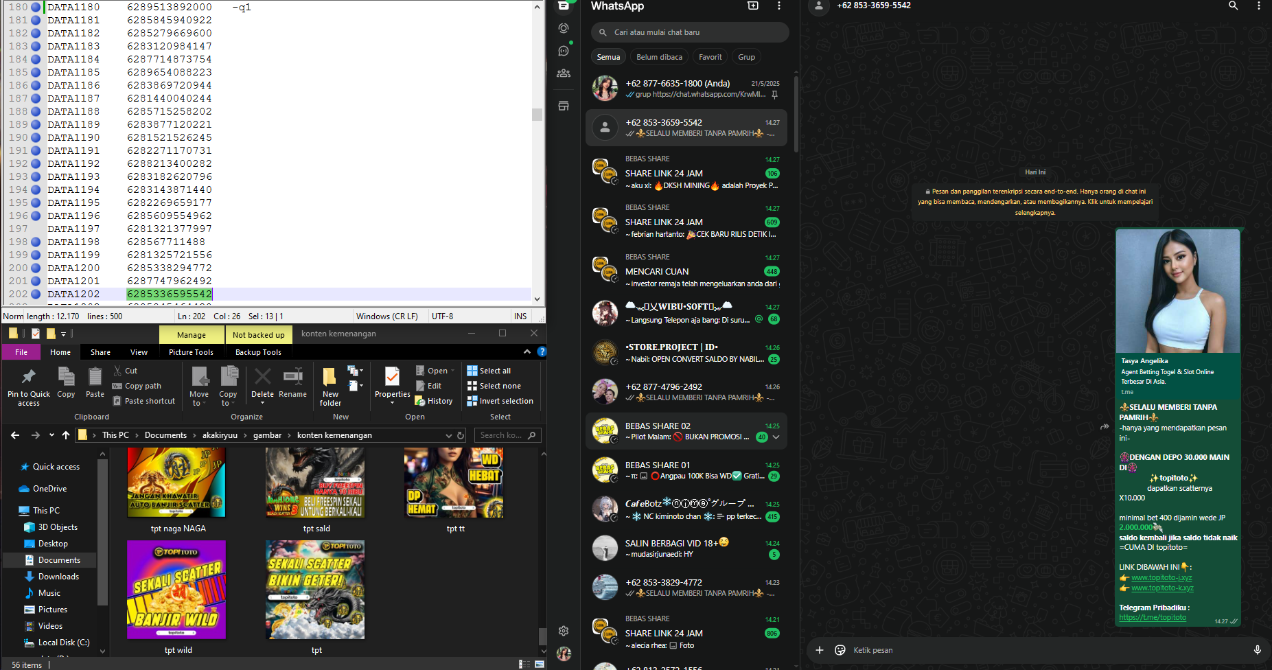Click Pin to Quick access in Explorer

(x=29, y=387)
